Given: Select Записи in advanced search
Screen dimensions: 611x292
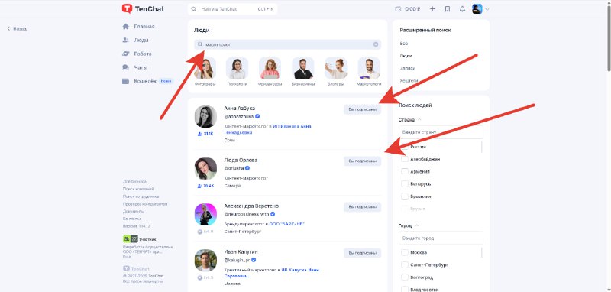Looking at the screenshot, I should [x=406, y=68].
